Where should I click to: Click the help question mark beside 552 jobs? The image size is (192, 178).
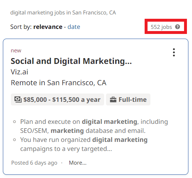coord(178,27)
